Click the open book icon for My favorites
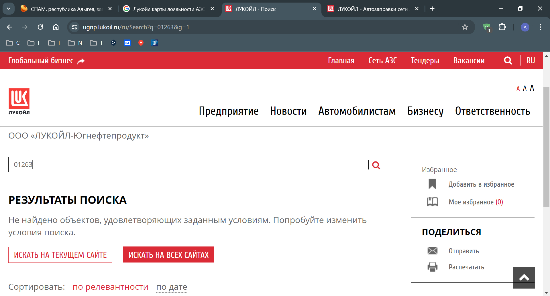Screen dimensions: 550x296 (433, 202)
